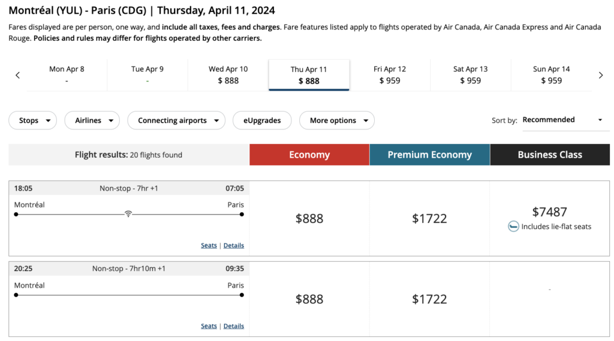Choose $1722 Premium Economy on 20:25 flight
The height and width of the screenshot is (341, 614).
click(429, 299)
